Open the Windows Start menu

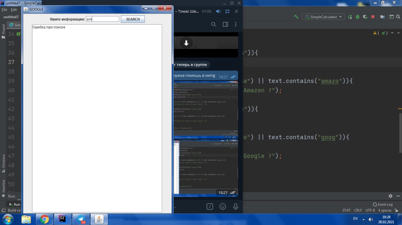point(7,219)
